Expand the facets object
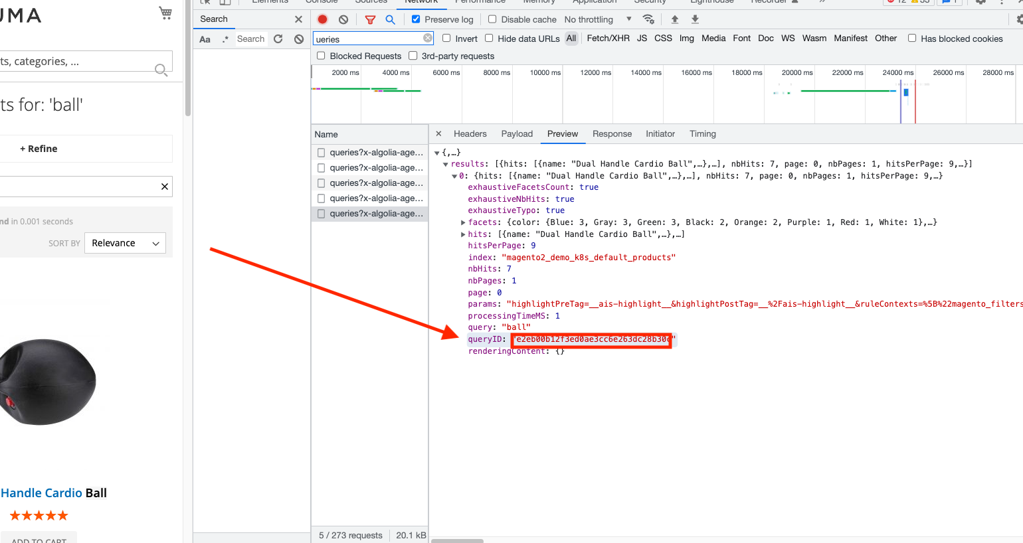This screenshot has height=543, width=1023. [x=463, y=222]
